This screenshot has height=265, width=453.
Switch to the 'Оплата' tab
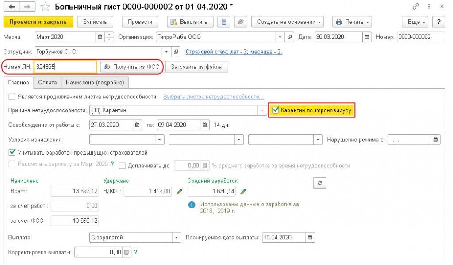[x=47, y=82]
